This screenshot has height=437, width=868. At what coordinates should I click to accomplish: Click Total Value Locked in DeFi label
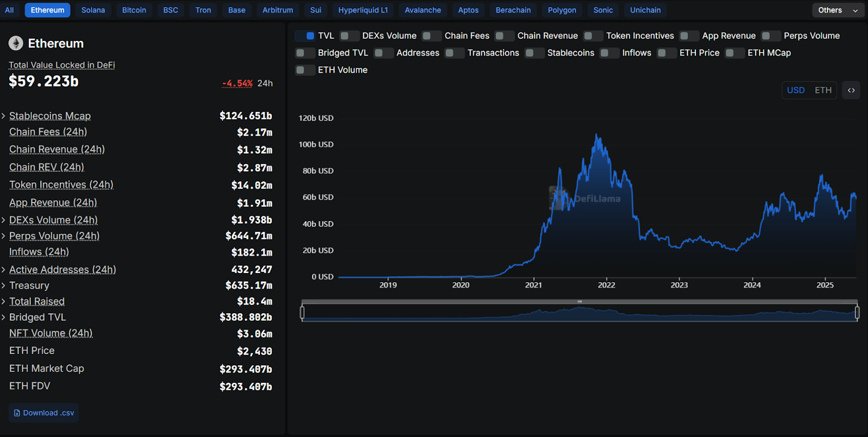(x=62, y=65)
